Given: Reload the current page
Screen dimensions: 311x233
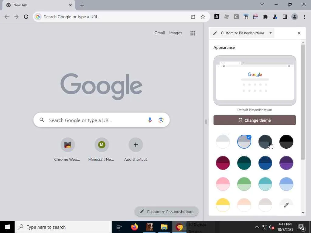Looking at the screenshot, I should tap(26, 17).
